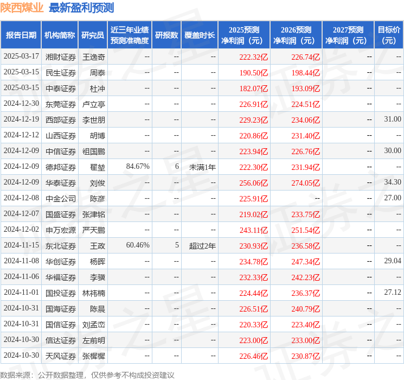The image size is (404, 380).
Task: Click researcher 卢立亭
Action: [x=94, y=104]
